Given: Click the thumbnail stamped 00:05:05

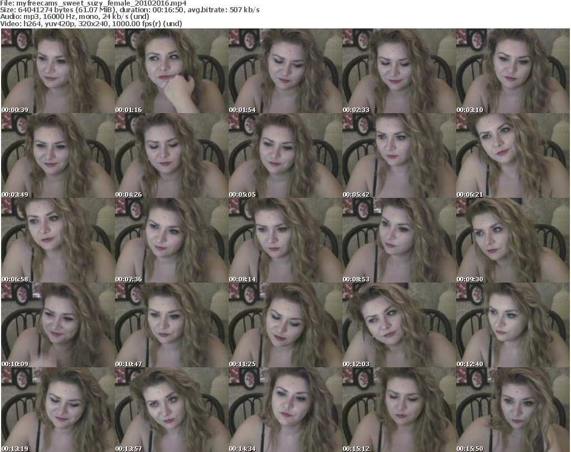Looking at the screenshot, I should [x=285, y=155].
